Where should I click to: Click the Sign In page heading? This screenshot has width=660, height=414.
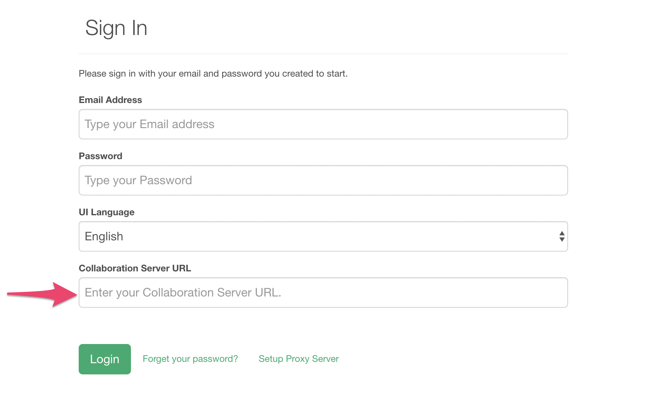[x=116, y=28]
